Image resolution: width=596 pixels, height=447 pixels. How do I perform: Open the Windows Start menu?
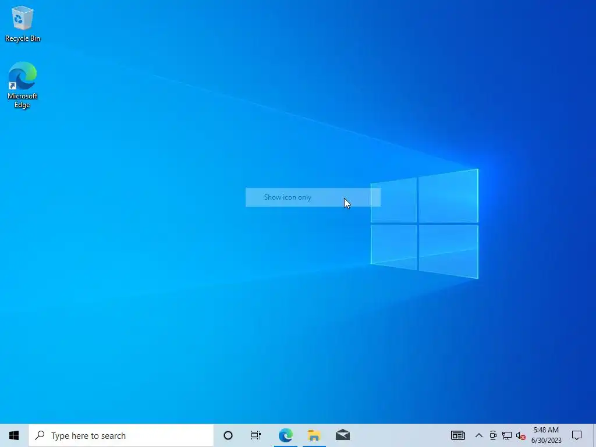coord(14,435)
